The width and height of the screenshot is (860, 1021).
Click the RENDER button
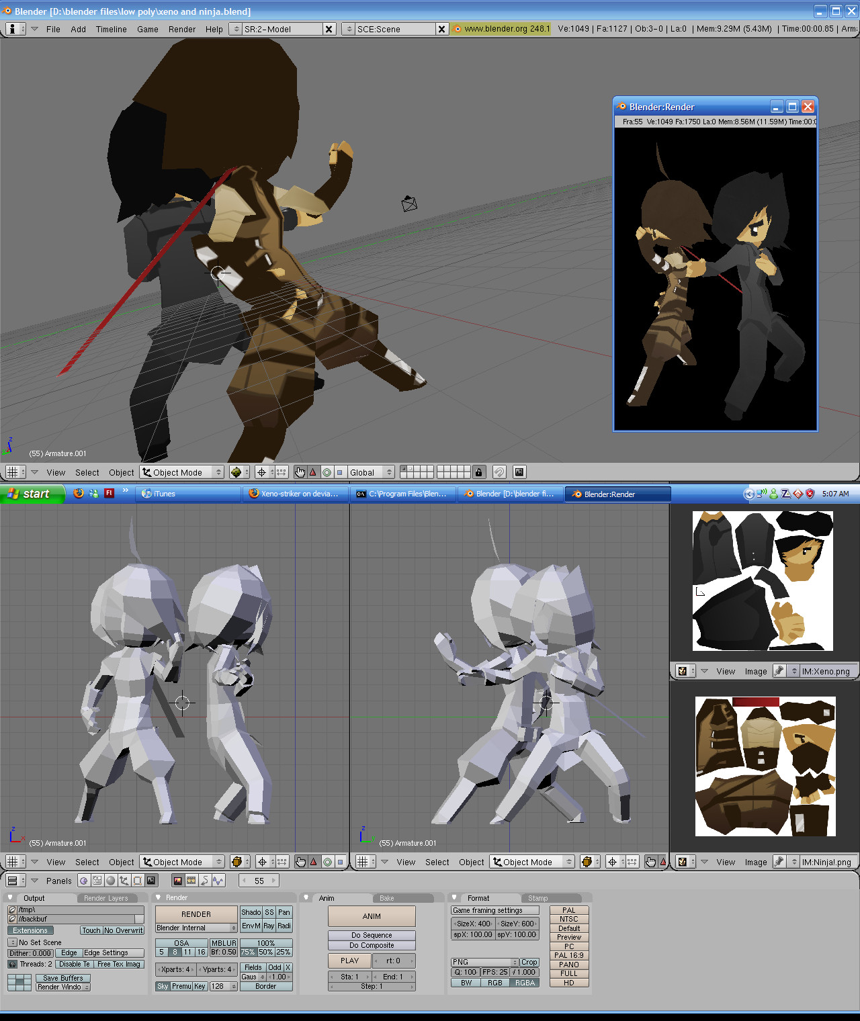tap(196, 914)
